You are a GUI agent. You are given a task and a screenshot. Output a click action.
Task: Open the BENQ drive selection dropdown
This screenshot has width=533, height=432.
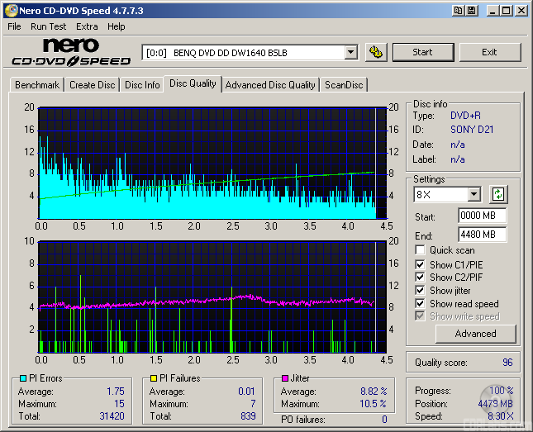point(350,52)
